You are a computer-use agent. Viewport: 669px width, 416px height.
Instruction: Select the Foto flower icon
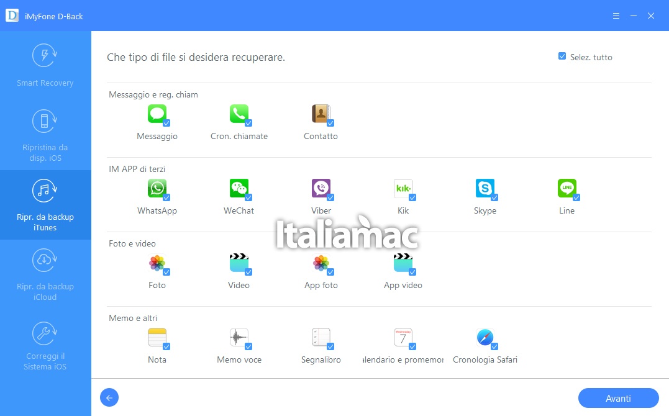[x=157, y=263]
